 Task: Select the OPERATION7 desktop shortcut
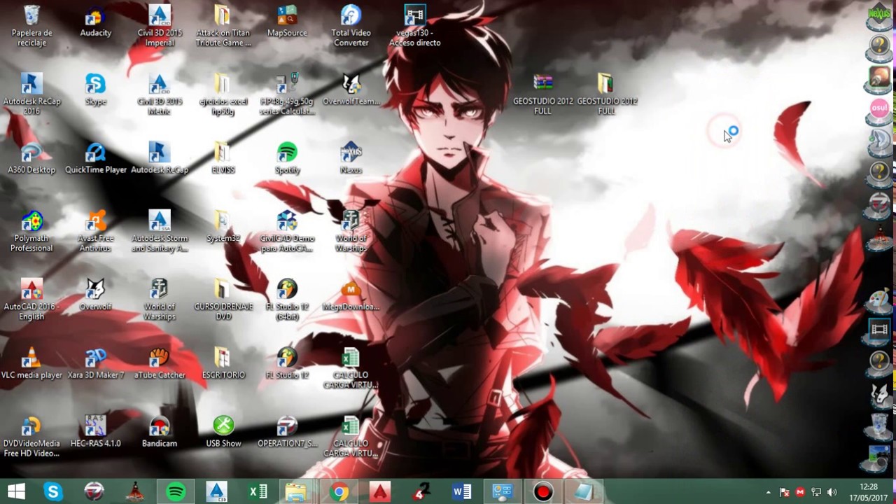[287, 432]
